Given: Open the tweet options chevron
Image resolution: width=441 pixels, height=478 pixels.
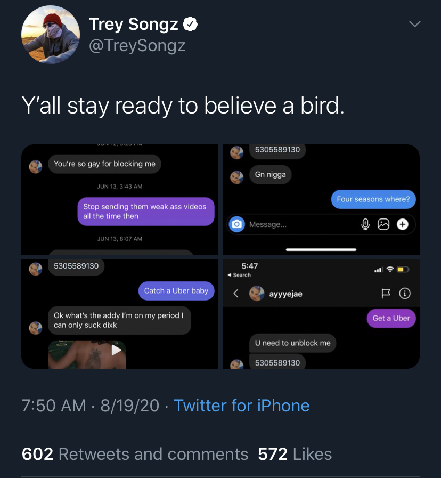Looking at the screenshot, I should click(414, 24).
